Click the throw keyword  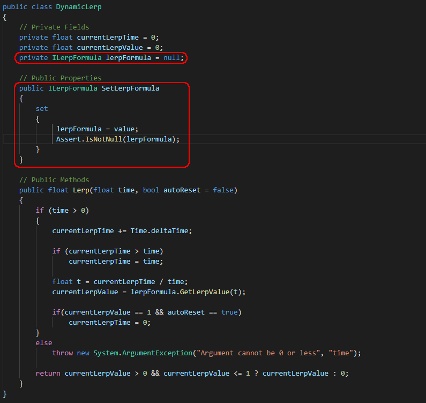tap(63, 353)
